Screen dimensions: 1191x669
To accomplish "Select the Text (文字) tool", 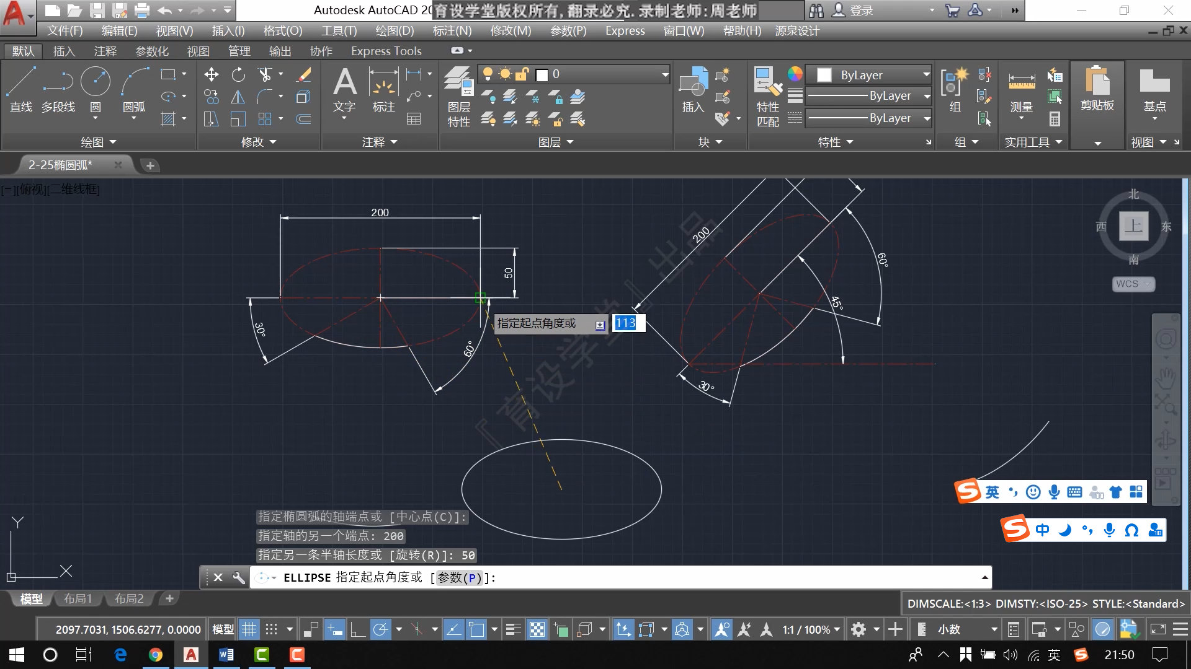I will click(344, 90).
